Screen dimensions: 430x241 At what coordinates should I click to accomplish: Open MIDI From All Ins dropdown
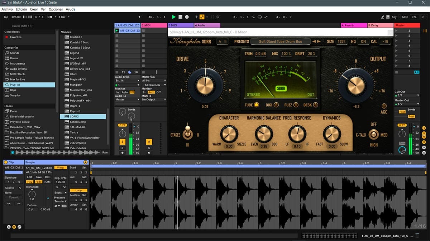[x=154, y=81]
